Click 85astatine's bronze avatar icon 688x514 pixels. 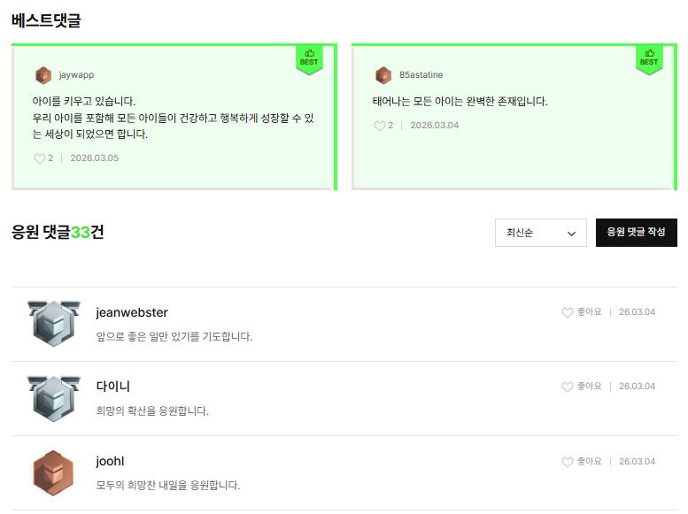(383, 75)
